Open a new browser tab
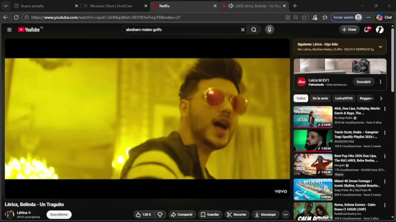Screen dimensions: 396x222 pos(295,6)
